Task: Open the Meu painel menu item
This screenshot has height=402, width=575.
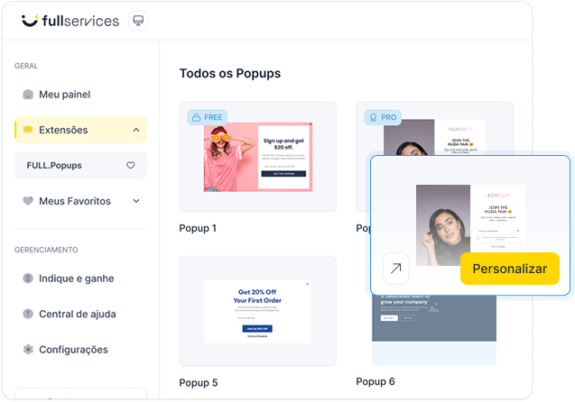Action: coord(64,95)
